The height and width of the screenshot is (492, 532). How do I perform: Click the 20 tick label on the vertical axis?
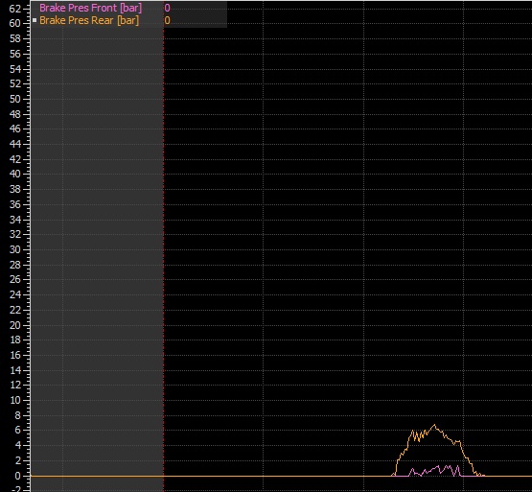[x=15, y=325]
